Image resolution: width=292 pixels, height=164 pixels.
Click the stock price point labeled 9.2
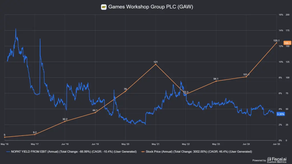35,134
